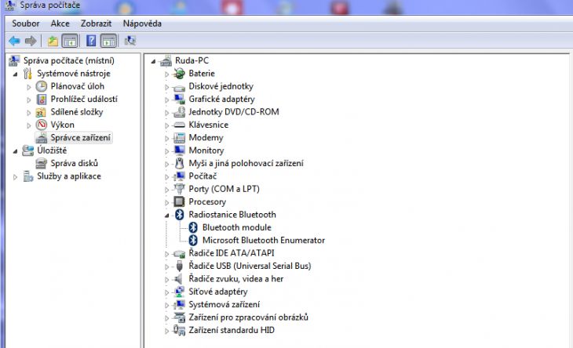Expand the Počítač category arrow
Image resolution: width=573 pixels, height=348 pixels.
point(166,177)
